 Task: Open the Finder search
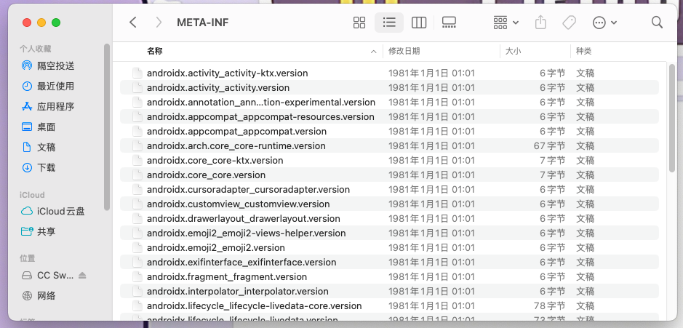click(657, 23)
